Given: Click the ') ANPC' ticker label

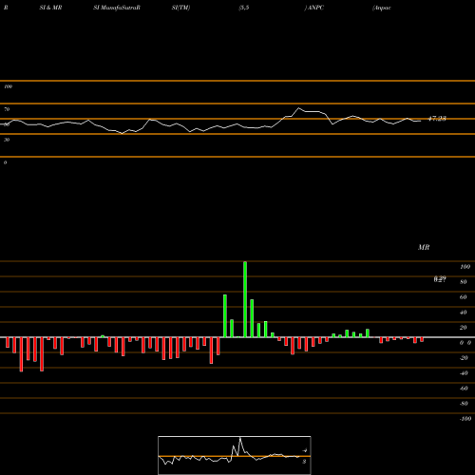Looking at the screenshot, I should pyautogui.click(x=314, y=8).
